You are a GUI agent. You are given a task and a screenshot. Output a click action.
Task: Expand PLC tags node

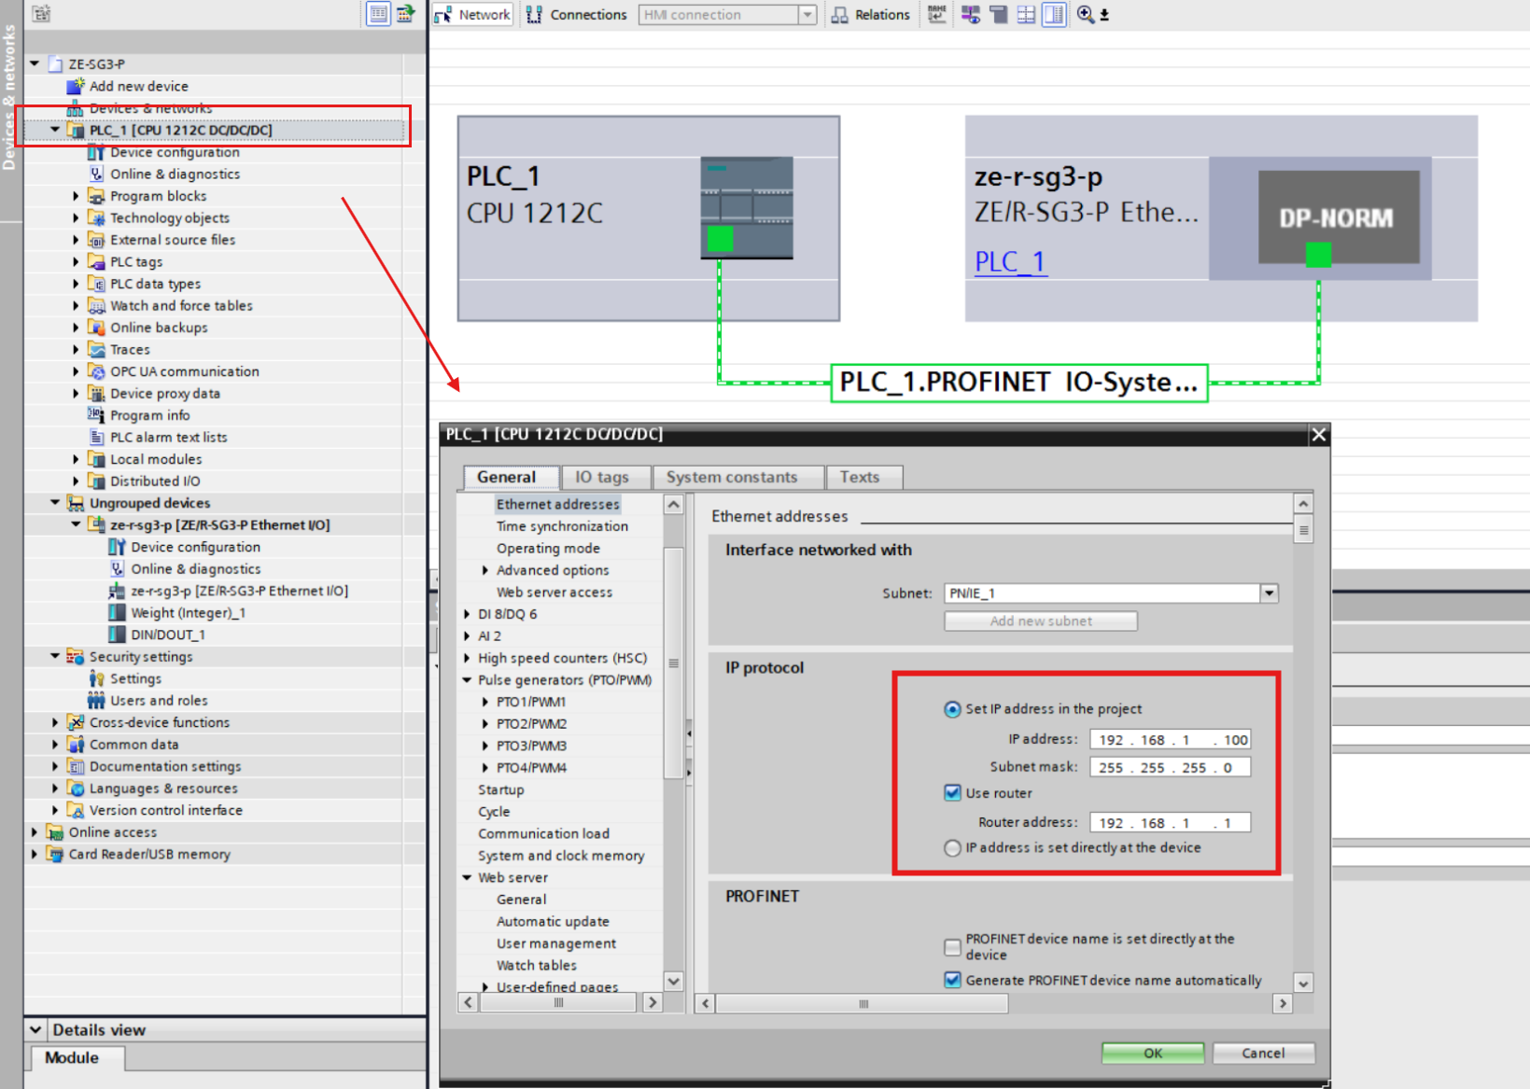77,261
